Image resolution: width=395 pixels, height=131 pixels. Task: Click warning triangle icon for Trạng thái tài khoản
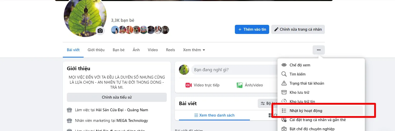(284, 83)
